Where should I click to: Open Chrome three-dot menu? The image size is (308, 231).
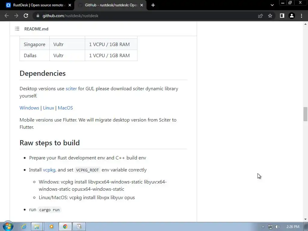301,16
